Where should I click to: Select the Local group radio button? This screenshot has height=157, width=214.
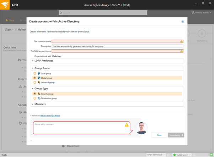click(35, 73)
